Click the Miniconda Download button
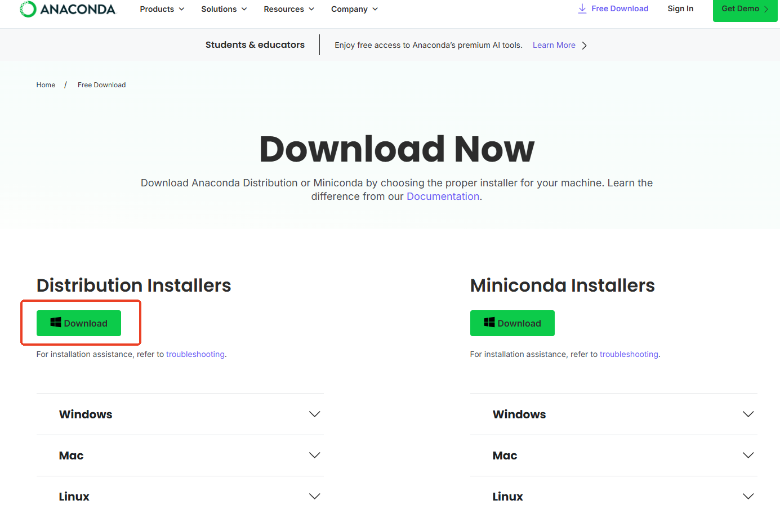780x527 pixels. (512, 323)
